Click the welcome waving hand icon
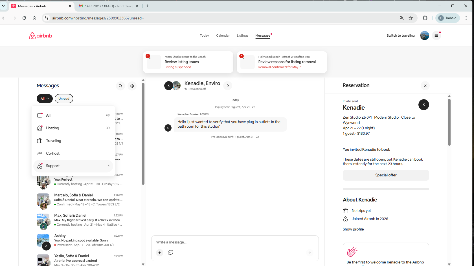The image size is (474, 266). [x=352, y=252]
